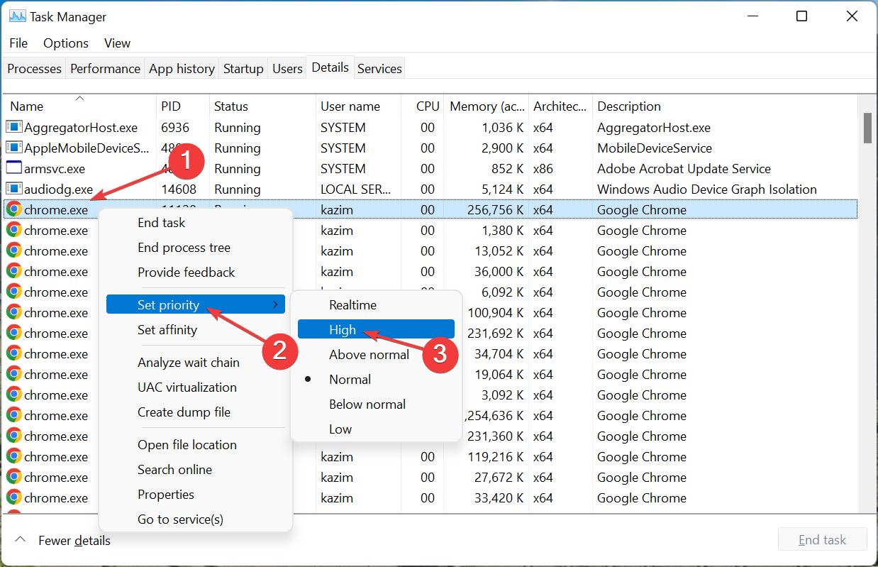Click the Fewer details chevron icon
The height and width of the screenshot is (567, 878).
19,540
